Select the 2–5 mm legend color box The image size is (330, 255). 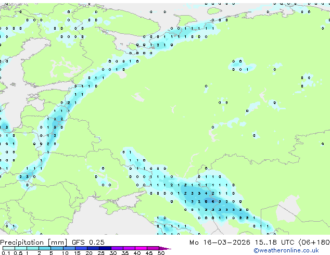[x=45, y=248]
